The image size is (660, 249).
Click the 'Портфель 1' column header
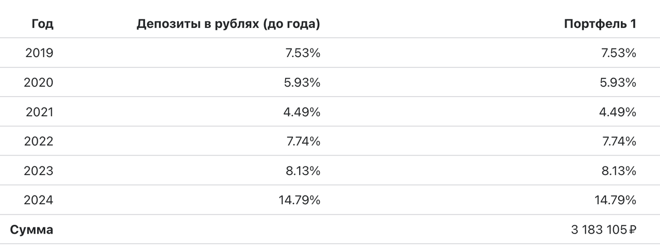click(600, 24)
